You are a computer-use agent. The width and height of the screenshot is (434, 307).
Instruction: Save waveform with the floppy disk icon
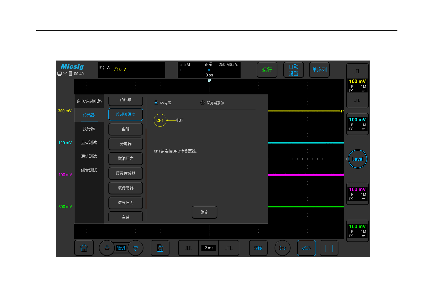[160, 248]
